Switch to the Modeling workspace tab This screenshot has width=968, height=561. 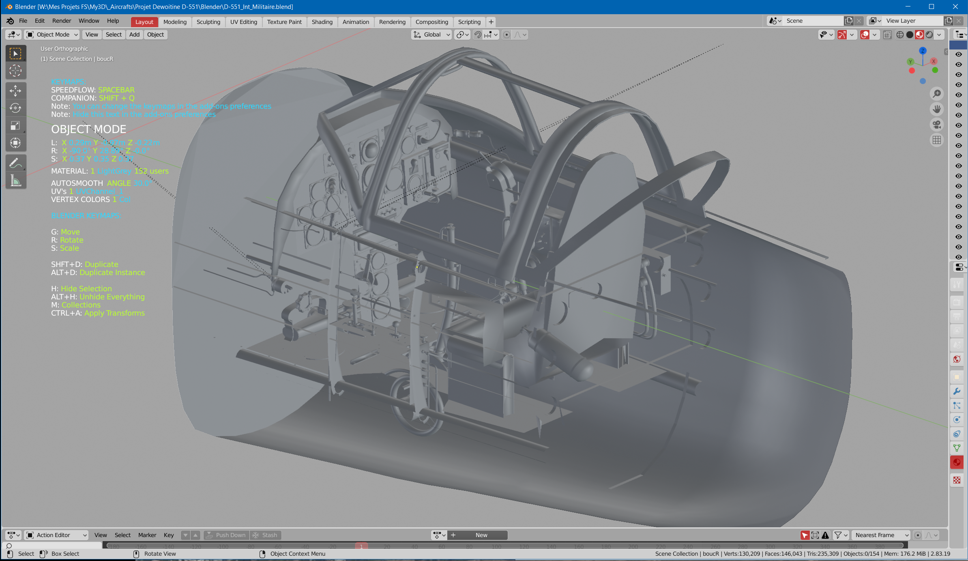tap(175, 22)
